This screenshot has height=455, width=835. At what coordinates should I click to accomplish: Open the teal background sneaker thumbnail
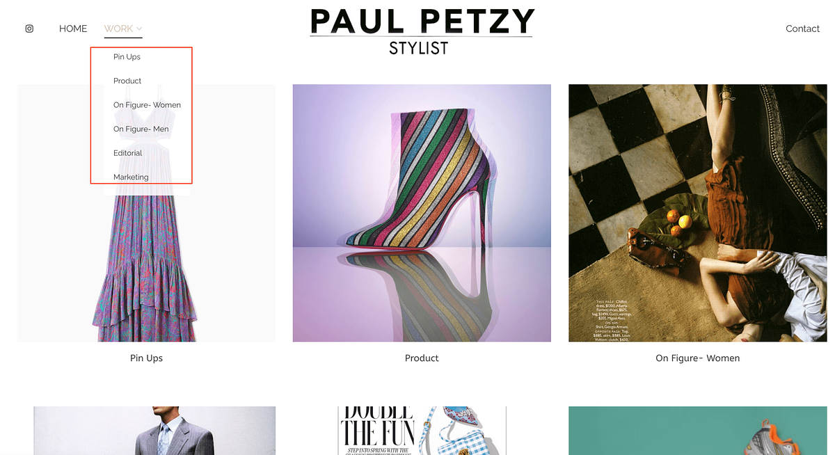697,431
